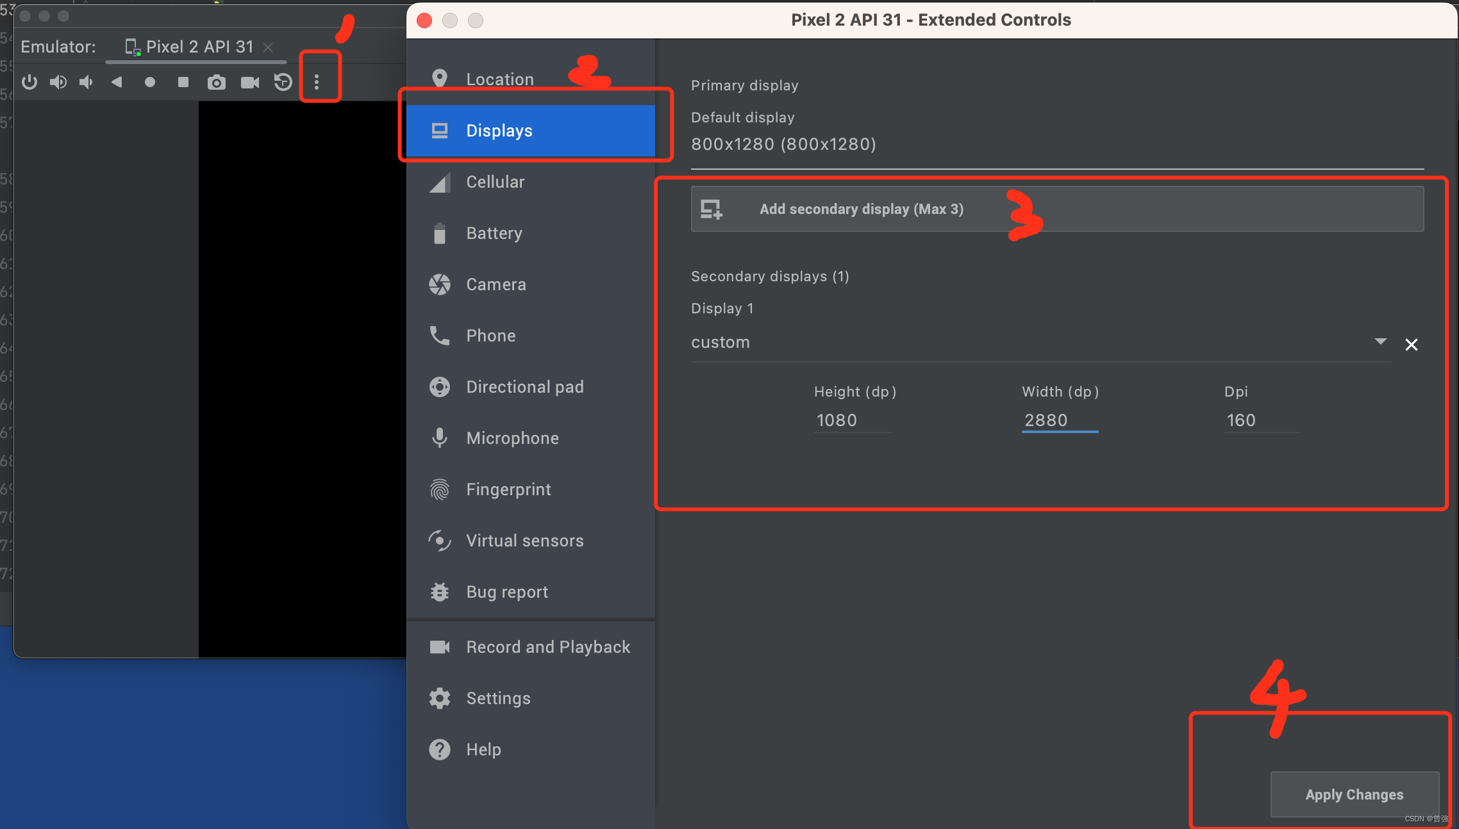Select the Camera sidebar icon

(x=441, y=283)
